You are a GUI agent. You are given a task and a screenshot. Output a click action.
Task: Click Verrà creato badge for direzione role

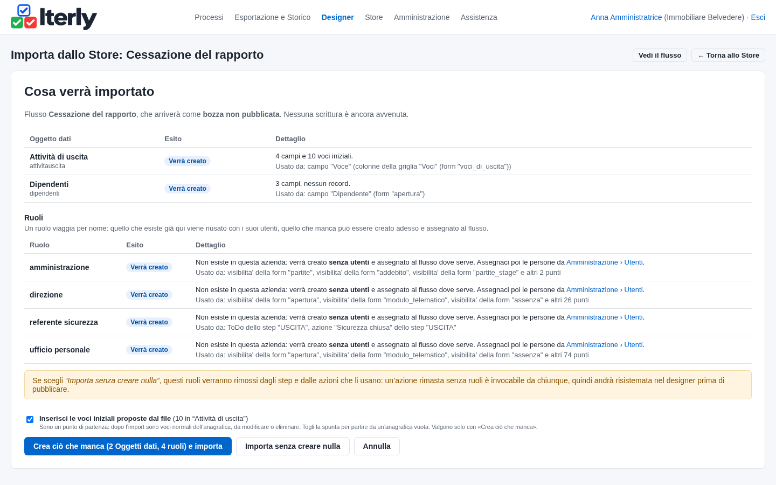point(149,295)
